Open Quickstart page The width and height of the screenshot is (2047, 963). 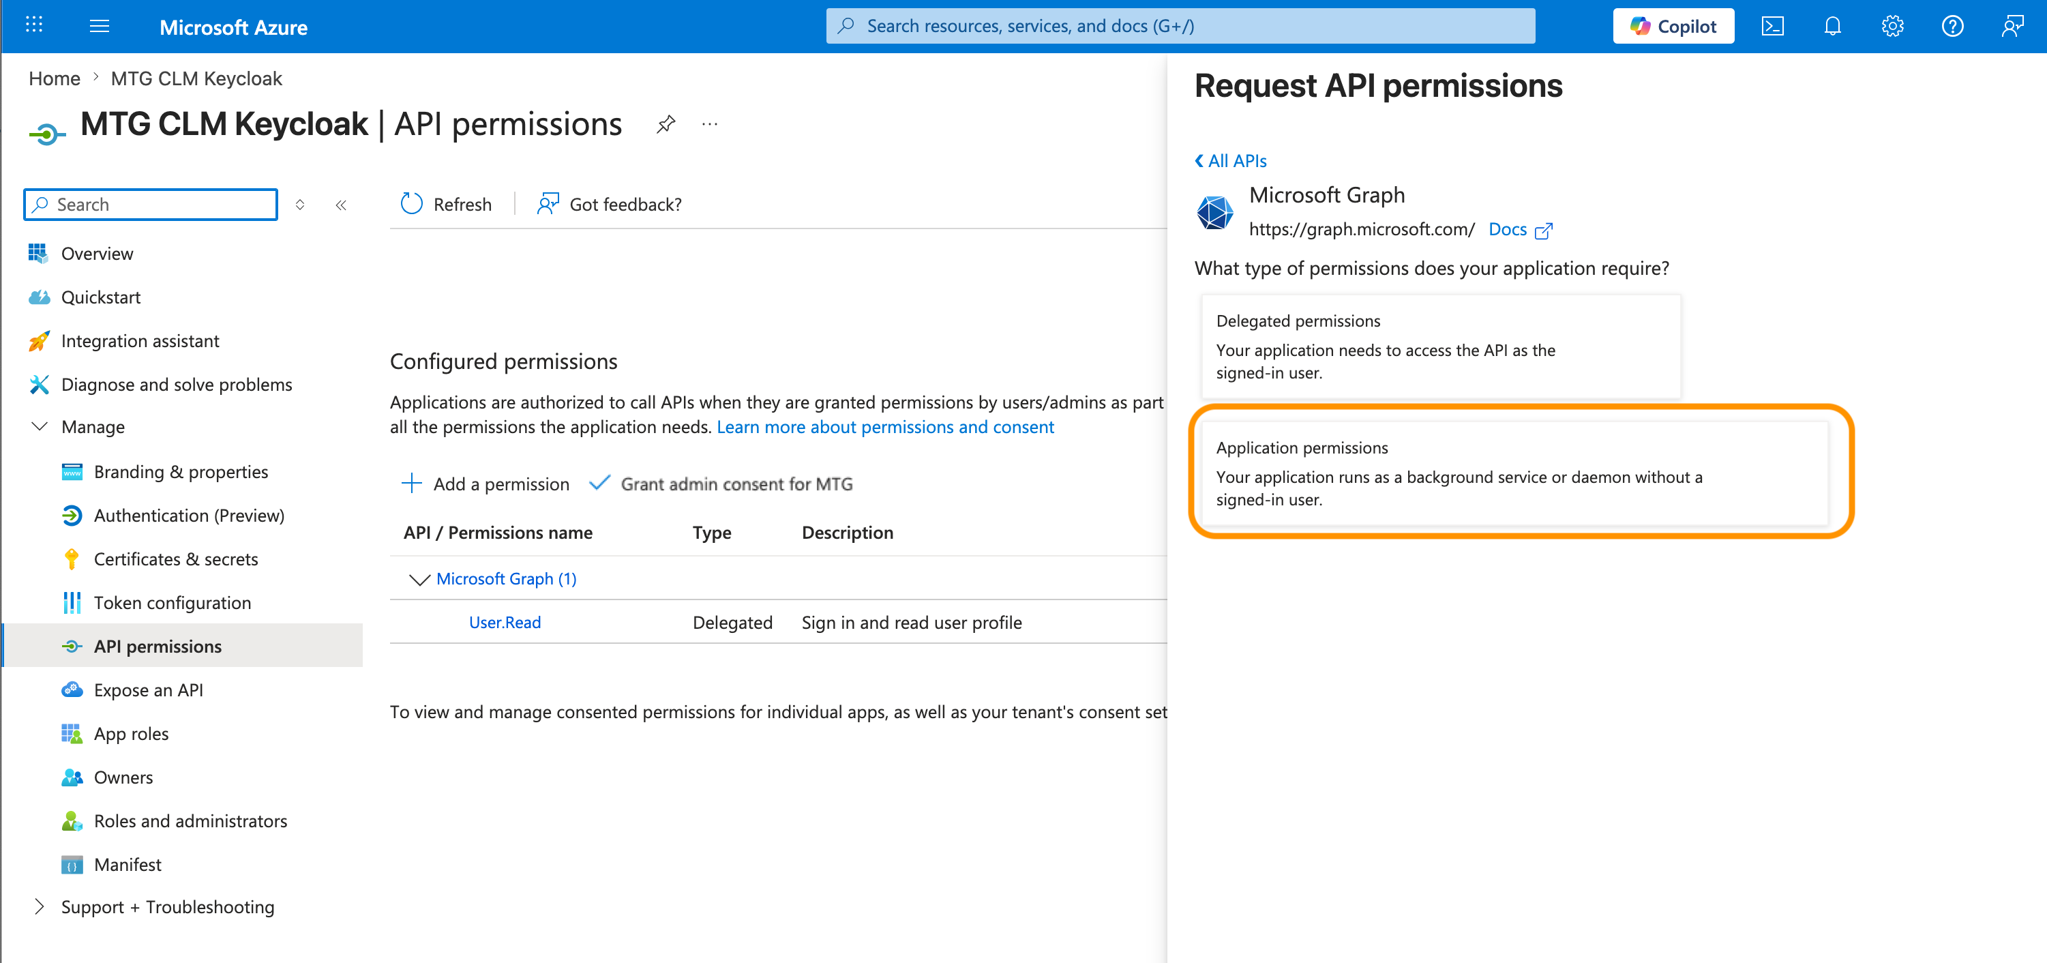coord(101,297)
